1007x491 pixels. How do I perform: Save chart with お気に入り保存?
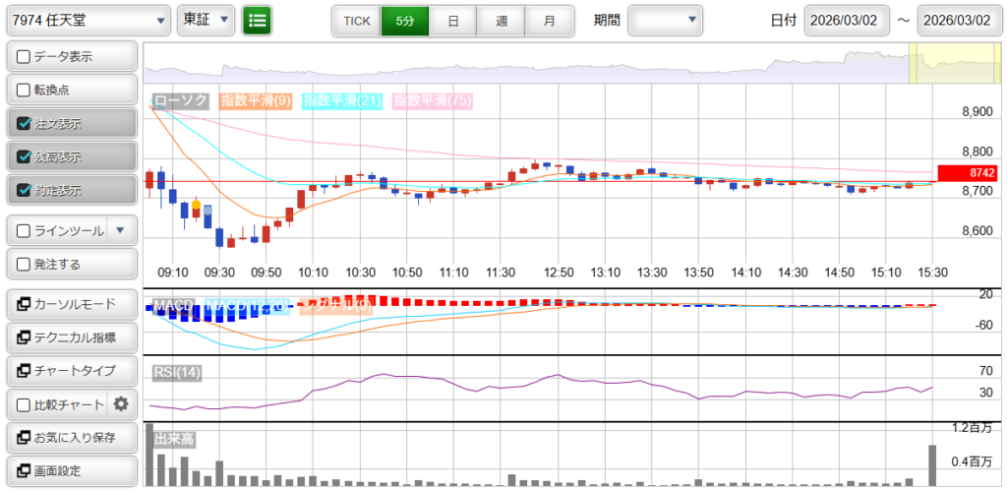71,437
